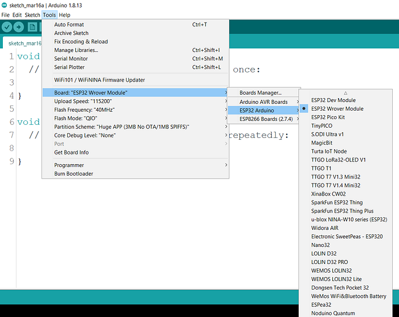This screenshot has width=399, height=317.
Task: Expand the Arduino AVR Boards submenu
Action: tap(263, 102)
